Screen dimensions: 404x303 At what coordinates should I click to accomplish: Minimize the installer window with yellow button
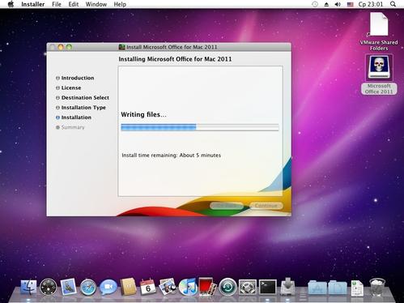tap(61, 47)
